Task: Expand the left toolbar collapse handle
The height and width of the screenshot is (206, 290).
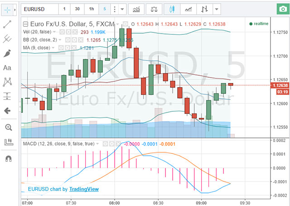Action: [20, 107]
